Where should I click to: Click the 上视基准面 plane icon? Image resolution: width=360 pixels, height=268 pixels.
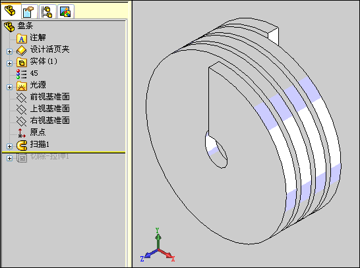point(22,109)
